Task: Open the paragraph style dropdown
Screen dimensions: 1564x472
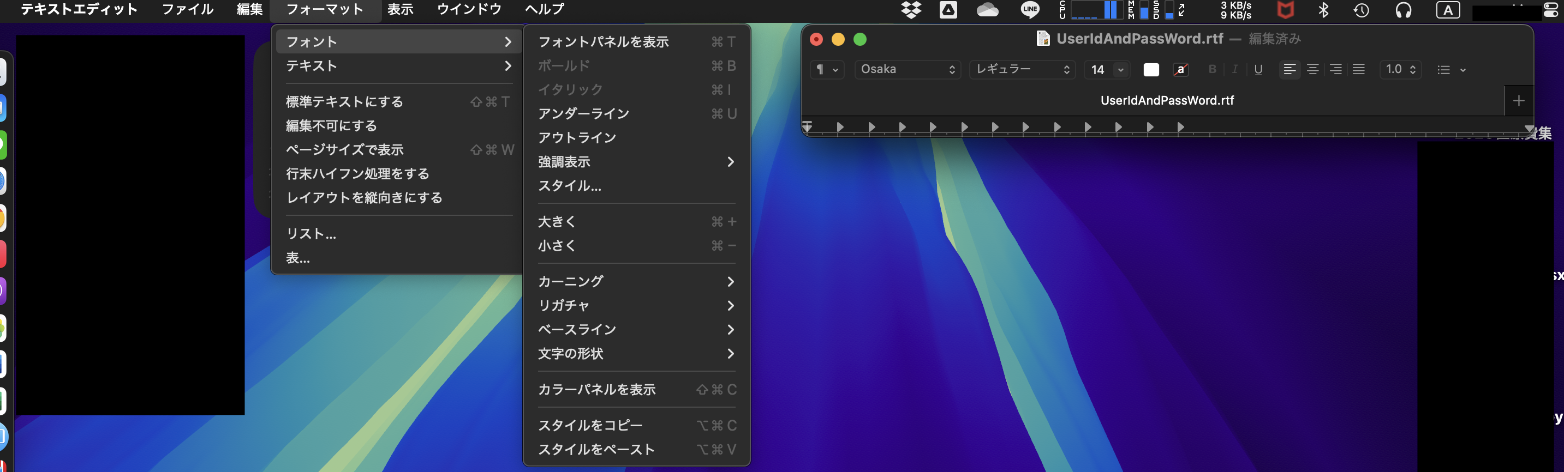Action: [x=826, y=70]
